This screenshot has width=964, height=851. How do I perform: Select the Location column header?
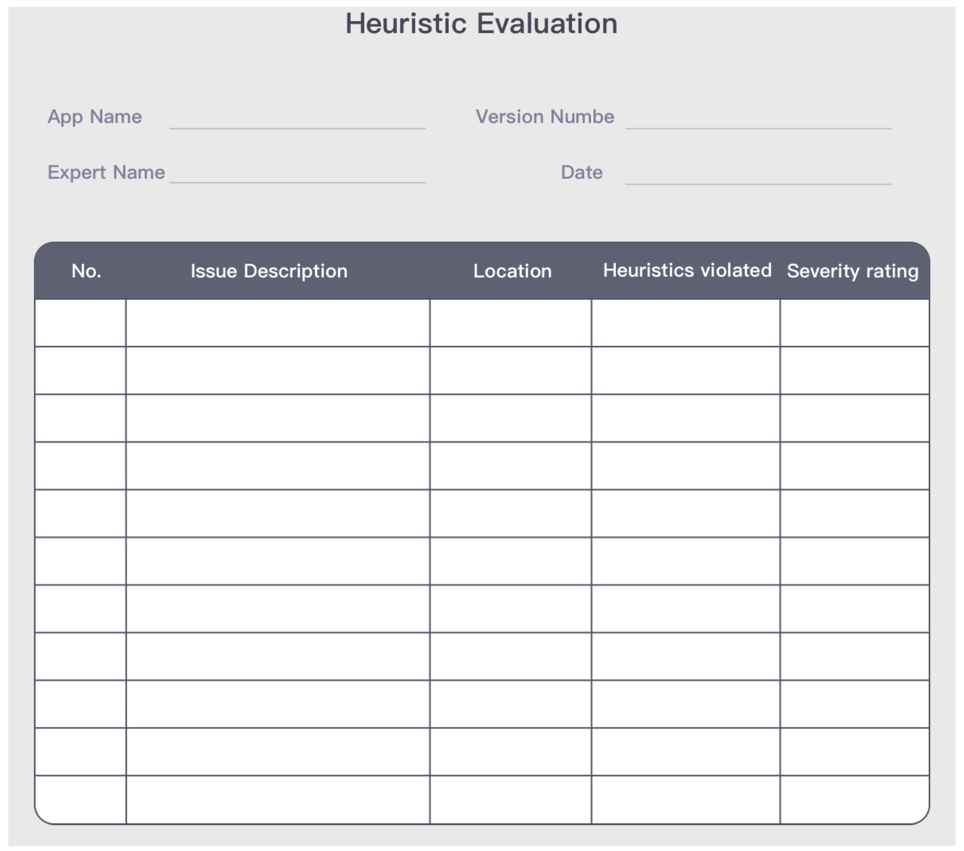click(512, 271)
